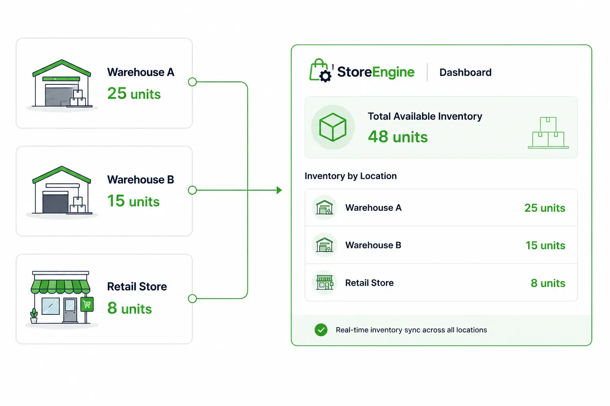Click the StoreEngine shopping bag logo icon
Viewport: 610px width, 406px height.
coord(321,71)
